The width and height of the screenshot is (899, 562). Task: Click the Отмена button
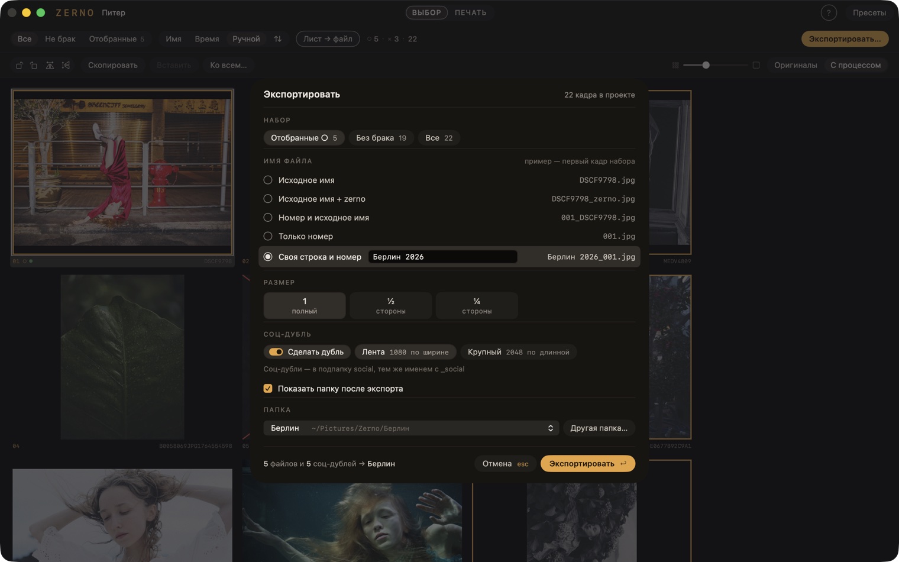point(505,464)
